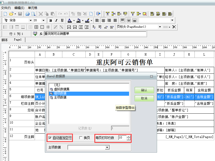Click the Copy icon on the toolbar
This screenshot has width=215, height=161.
point(47,14)
